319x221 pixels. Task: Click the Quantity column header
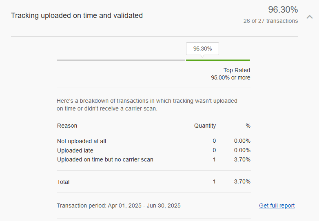205,126
